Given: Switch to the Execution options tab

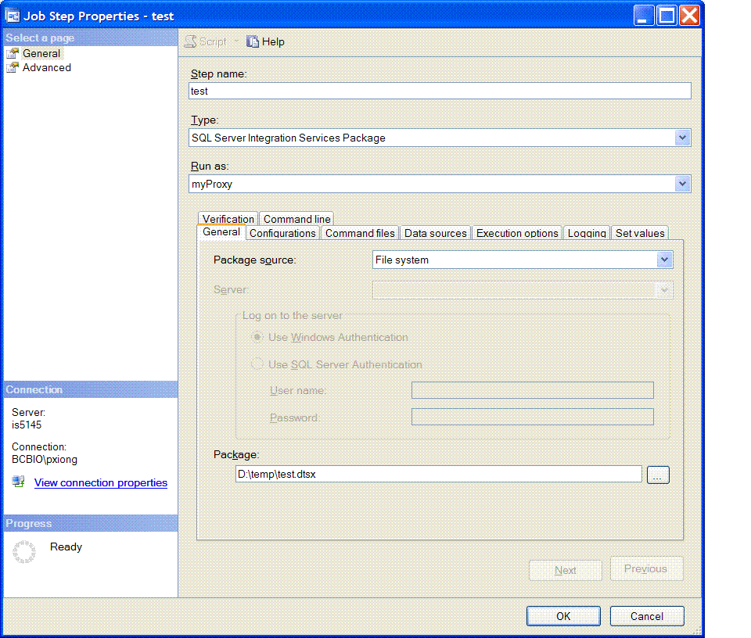Looking at the screenshot, I should [x=517, y=233].
